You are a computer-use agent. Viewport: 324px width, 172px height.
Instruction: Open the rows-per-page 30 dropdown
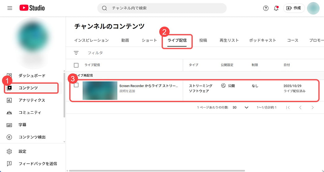241,107
